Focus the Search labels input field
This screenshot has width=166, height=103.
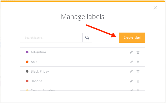pyautogui.click(x=51, y=38)
